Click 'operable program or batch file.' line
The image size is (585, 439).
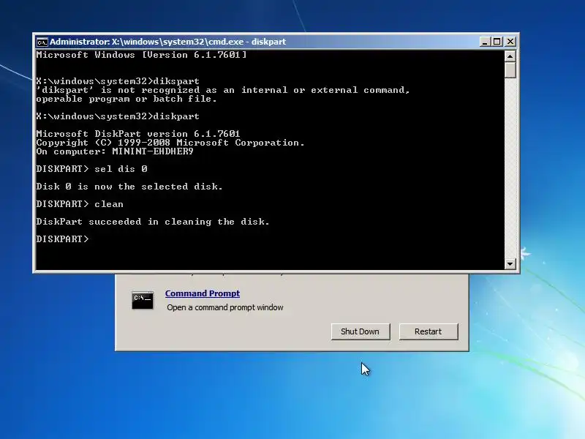pyautogui.click(x=127, y=99)
